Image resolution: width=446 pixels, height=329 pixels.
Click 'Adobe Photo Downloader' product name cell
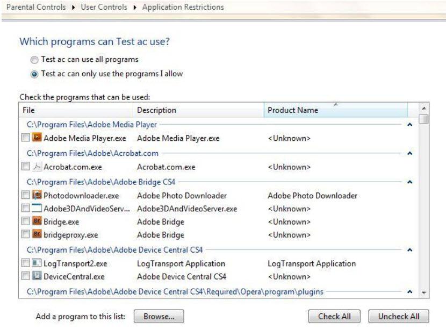[x=312, y=196]
